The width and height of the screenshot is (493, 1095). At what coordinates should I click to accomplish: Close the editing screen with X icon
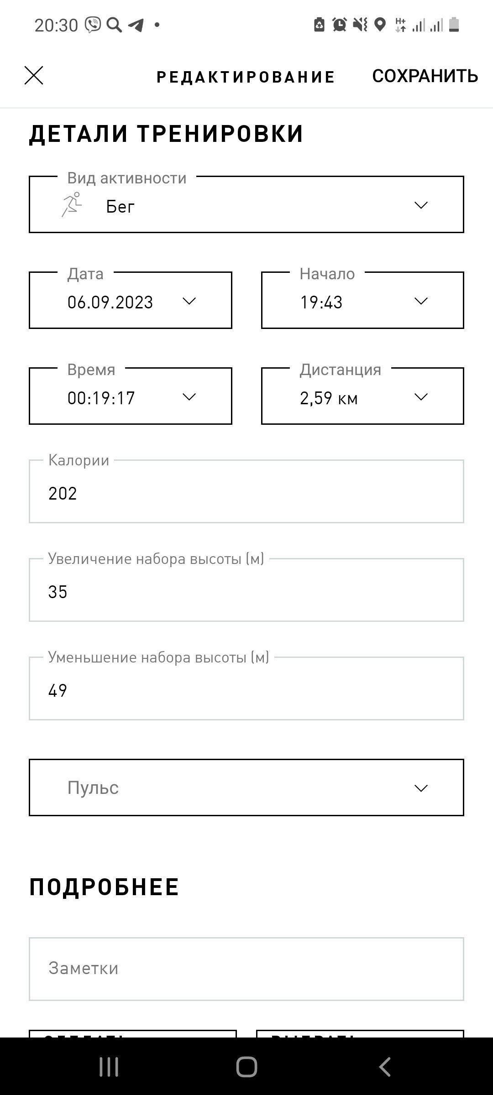coord(34,76)
